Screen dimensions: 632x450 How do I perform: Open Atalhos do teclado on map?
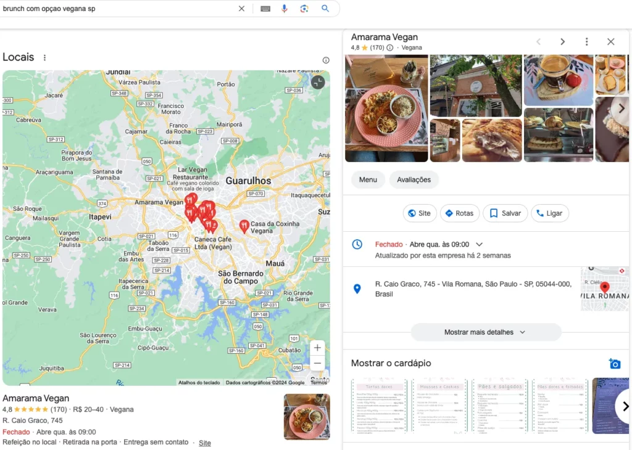199,382
